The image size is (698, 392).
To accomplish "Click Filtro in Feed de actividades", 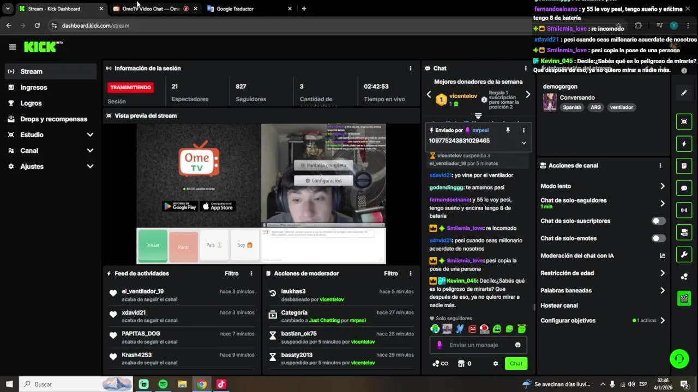I will (232, 273).
